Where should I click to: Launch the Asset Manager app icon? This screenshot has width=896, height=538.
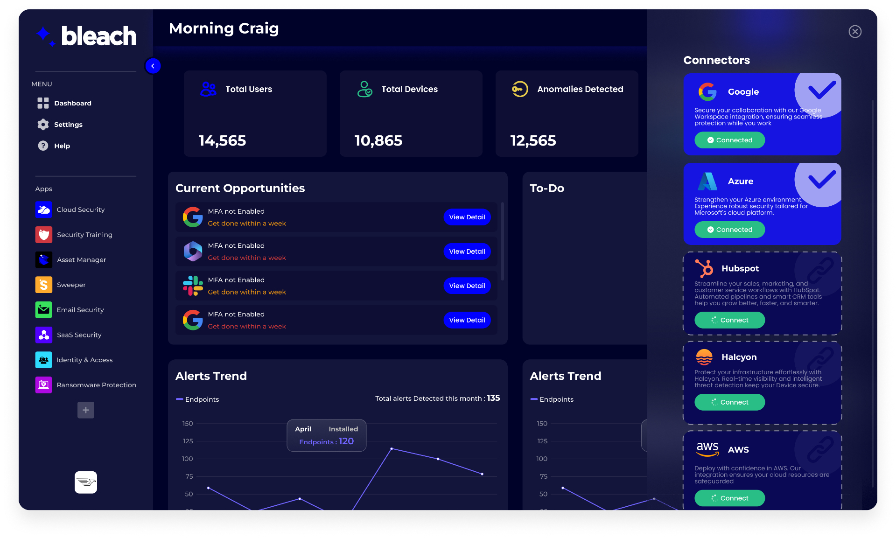click(x=43, y=260)
